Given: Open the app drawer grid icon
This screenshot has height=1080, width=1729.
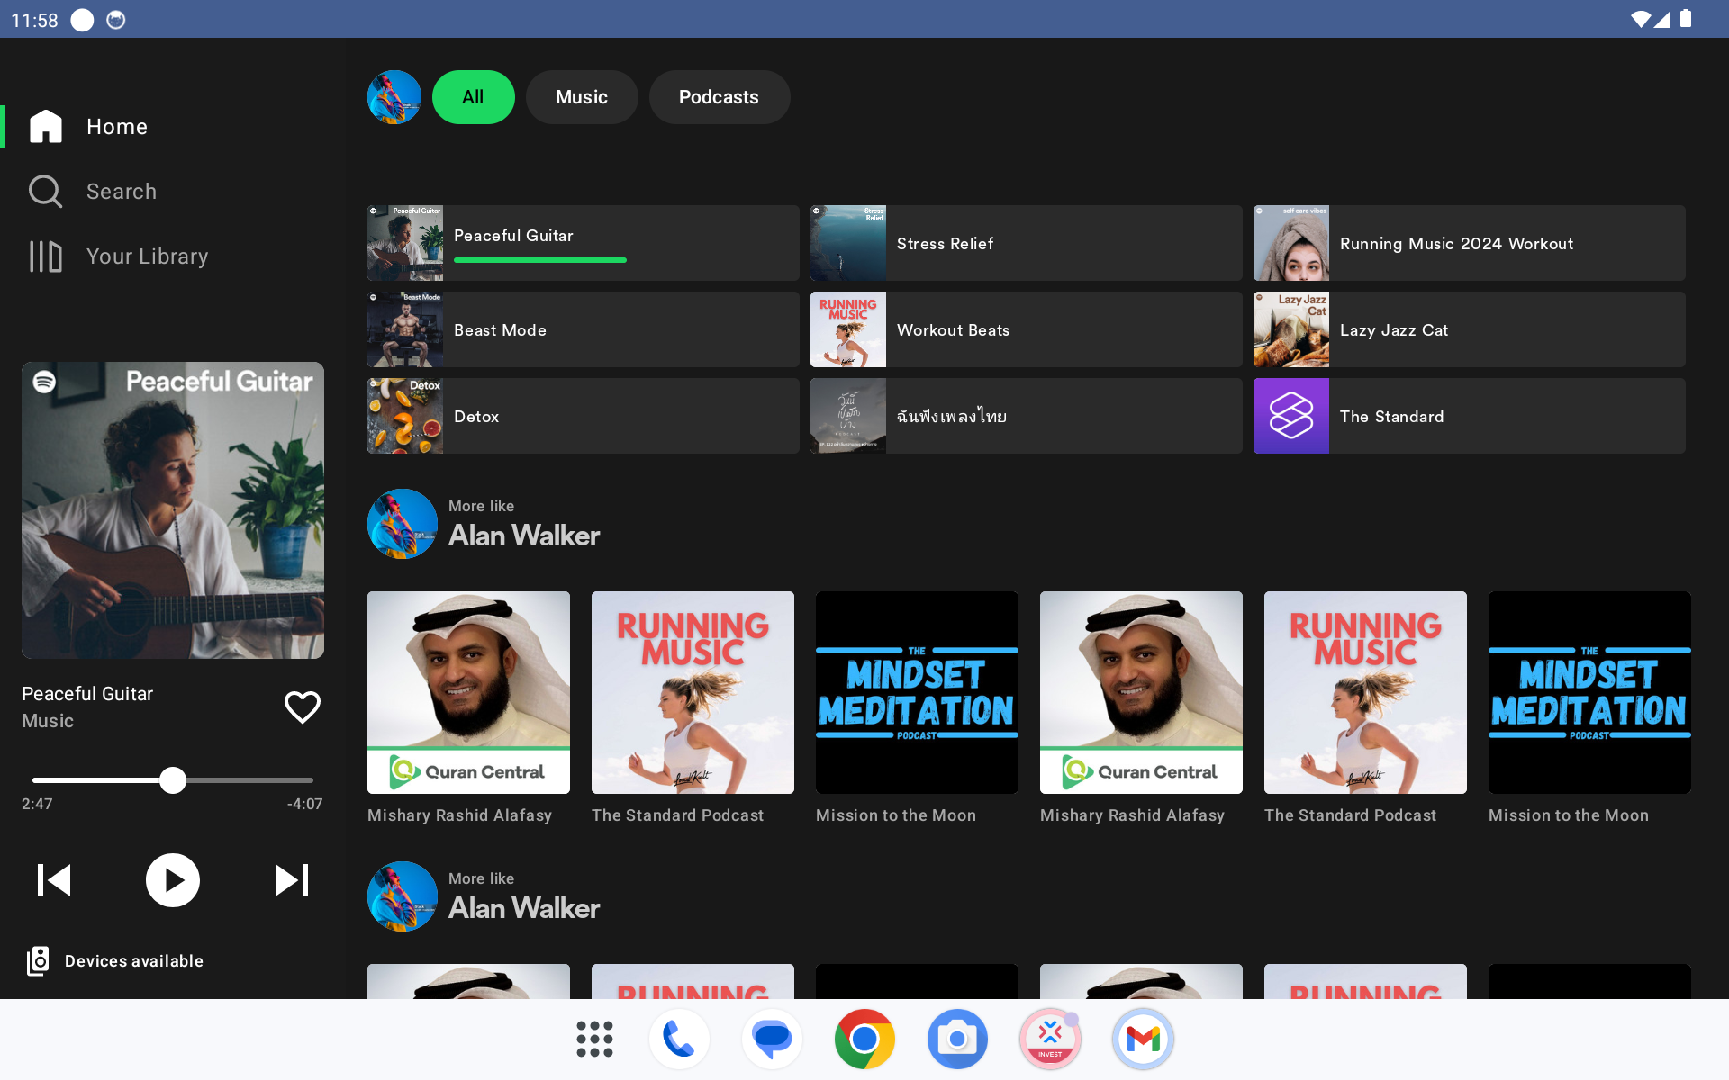Looking at the screenshot, I should (x=594, y=1039).
